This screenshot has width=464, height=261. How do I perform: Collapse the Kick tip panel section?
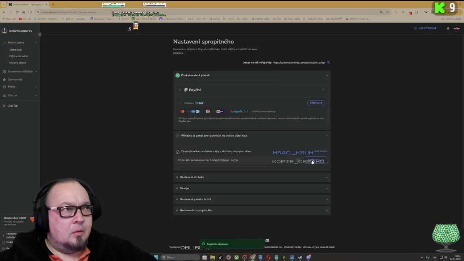tap(327, 136)
